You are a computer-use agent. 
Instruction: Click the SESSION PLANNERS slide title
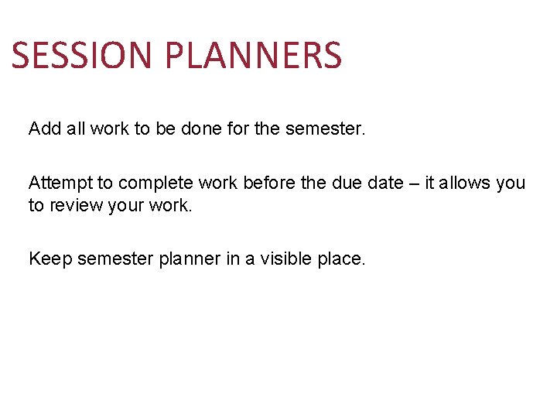click(x=176, y=56)
